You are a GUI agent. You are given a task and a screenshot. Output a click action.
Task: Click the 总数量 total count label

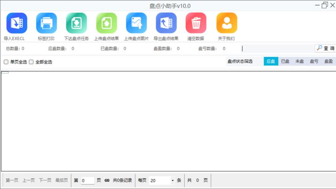click(x=12, y=49)
